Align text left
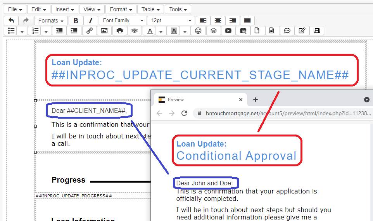 pyautogui.click(x=203, y=21)
